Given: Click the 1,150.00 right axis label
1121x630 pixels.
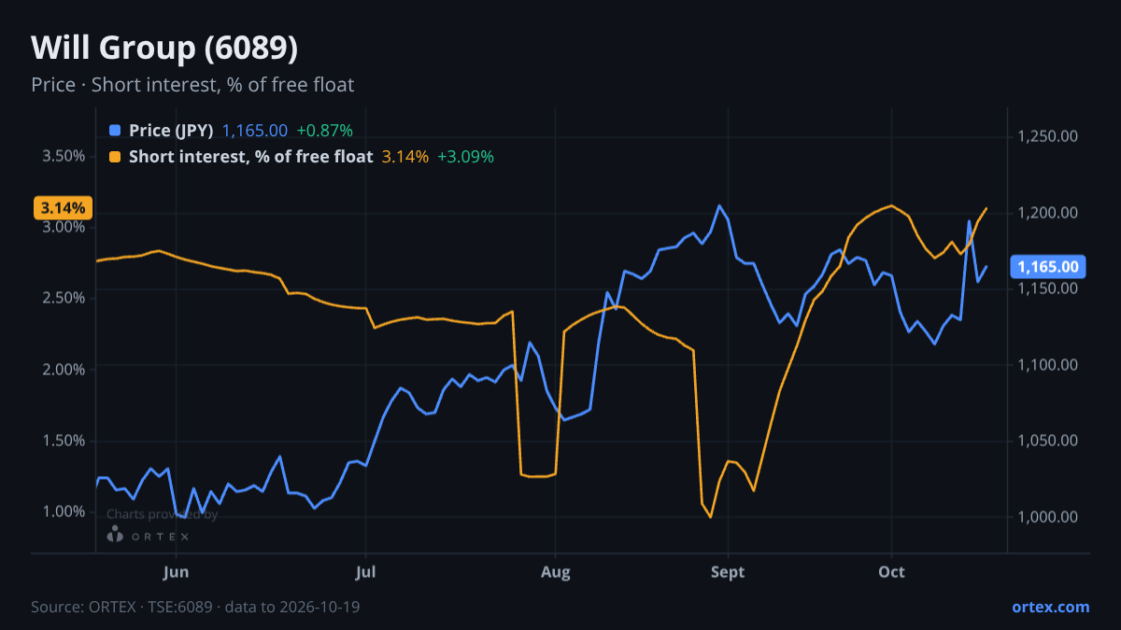Looking at the screenshot, I should (x=1048, y=288).
